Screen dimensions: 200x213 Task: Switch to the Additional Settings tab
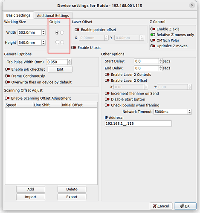[53, 15]
